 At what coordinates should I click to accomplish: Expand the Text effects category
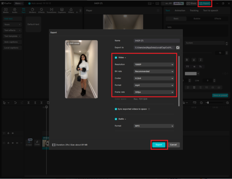12,30
